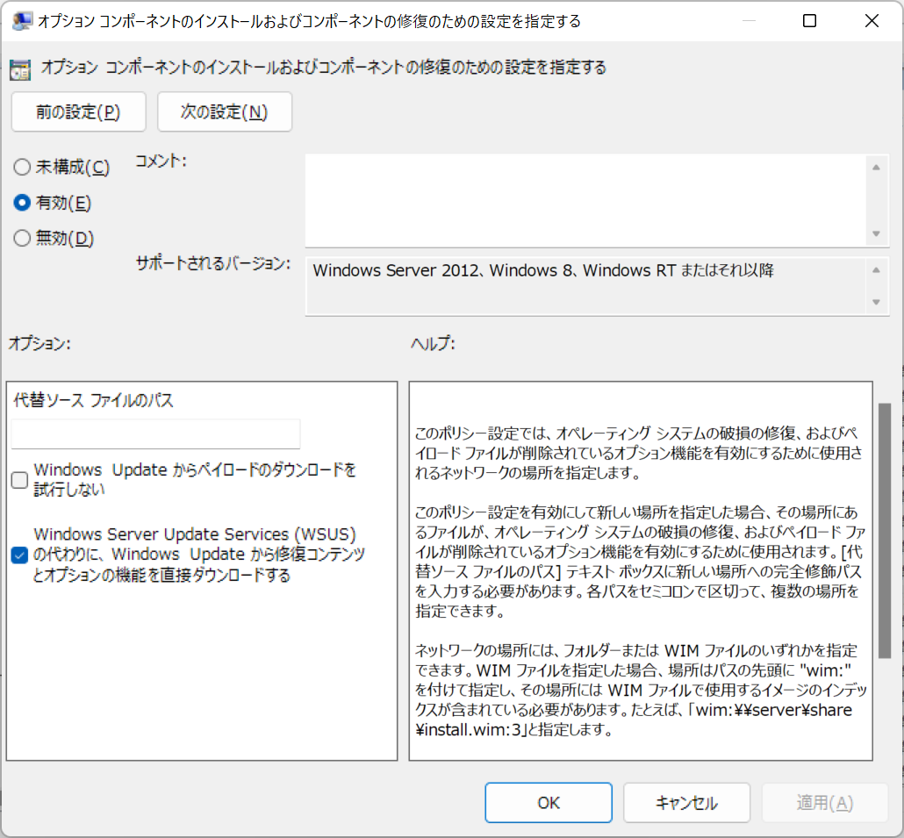Click the supported versions text Windows Server 2012

tap(396, 270)
